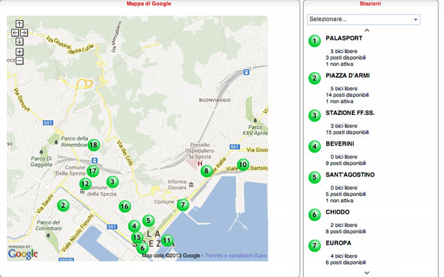The height and width of the screenshot is (277, 444).
Task: Click '8 posti disponibili' under Chiodo
Action: tap(345, 231)
